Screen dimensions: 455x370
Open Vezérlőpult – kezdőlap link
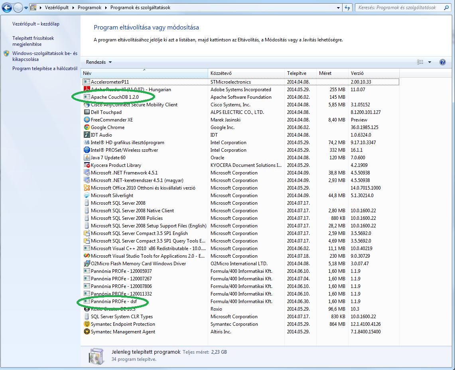coord(36,24)
